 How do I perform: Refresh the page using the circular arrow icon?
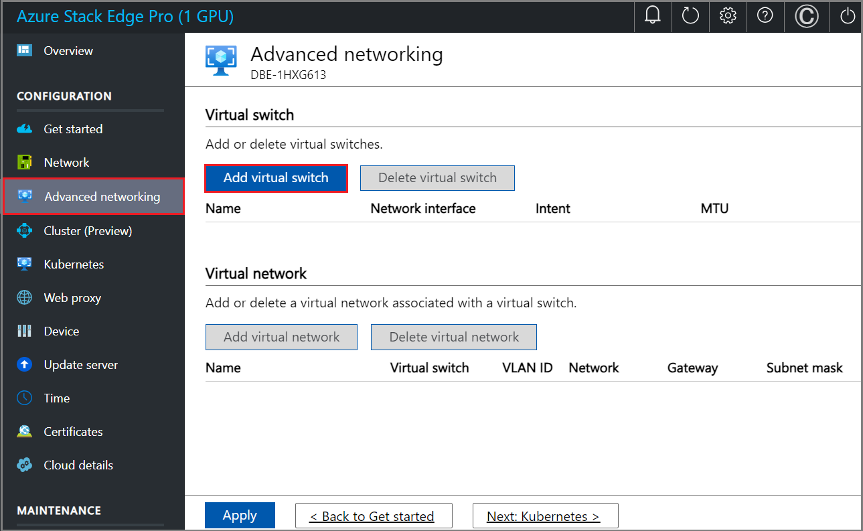[x=690, y=16]
